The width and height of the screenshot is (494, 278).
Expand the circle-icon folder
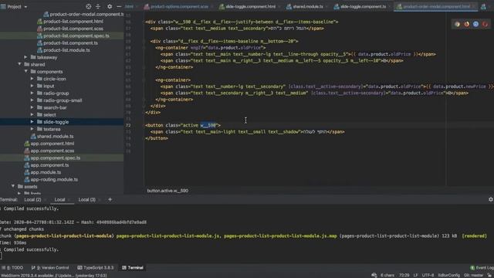(32, 79)
